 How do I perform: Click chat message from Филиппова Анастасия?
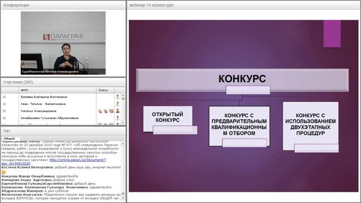click(61, 196)
